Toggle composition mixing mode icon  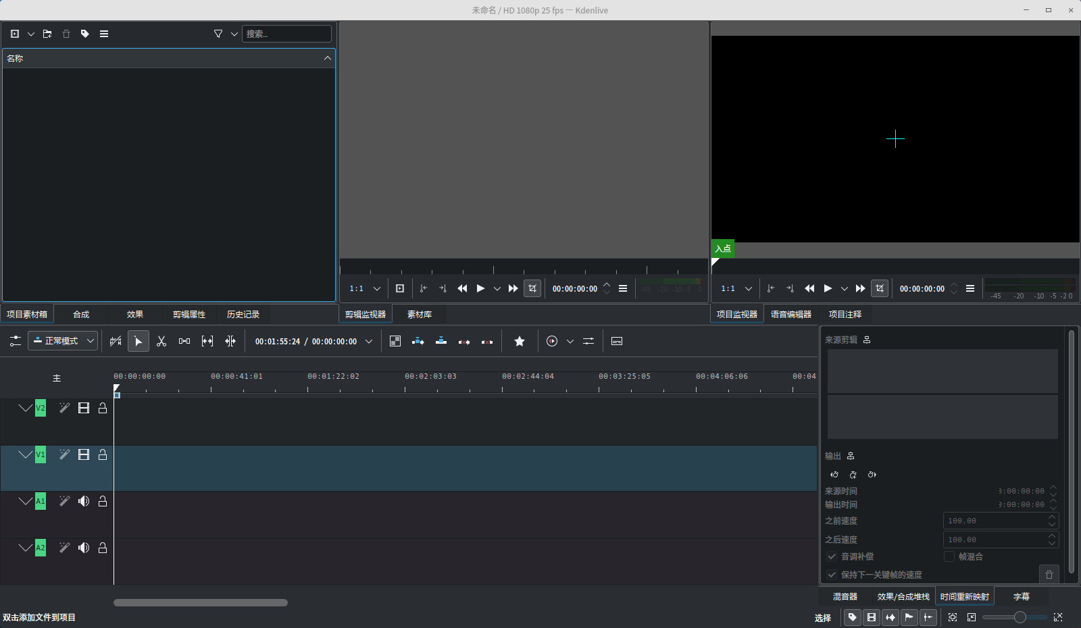395,341
